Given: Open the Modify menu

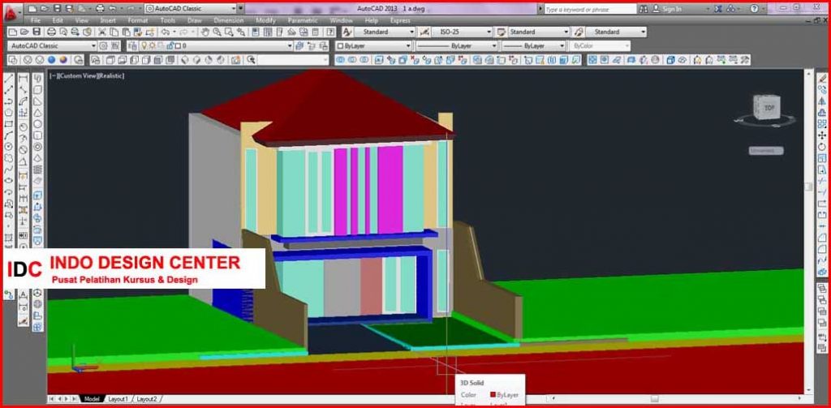Looking at the screenshot, I should tap(265, 20).
